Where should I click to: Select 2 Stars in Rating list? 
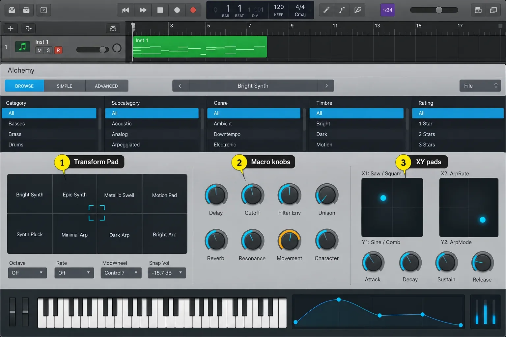[x=458, y=134]
